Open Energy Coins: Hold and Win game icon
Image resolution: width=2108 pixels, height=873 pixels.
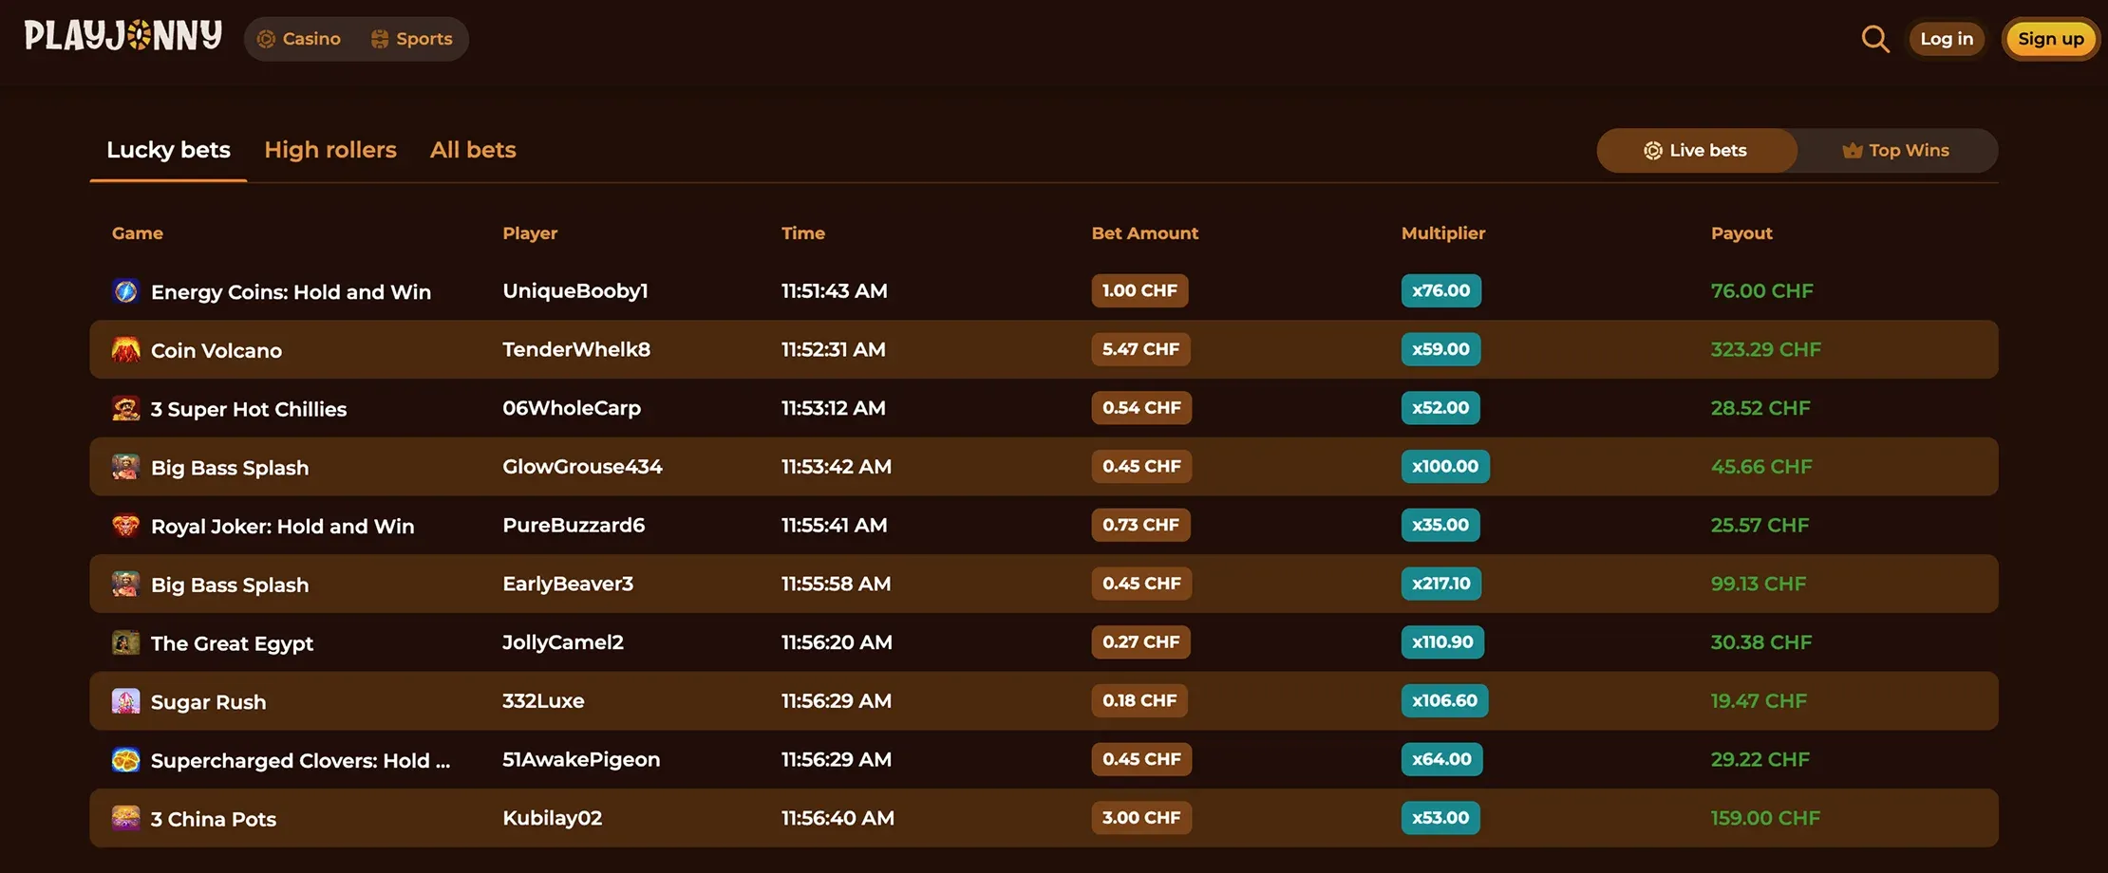coord(126,291)
